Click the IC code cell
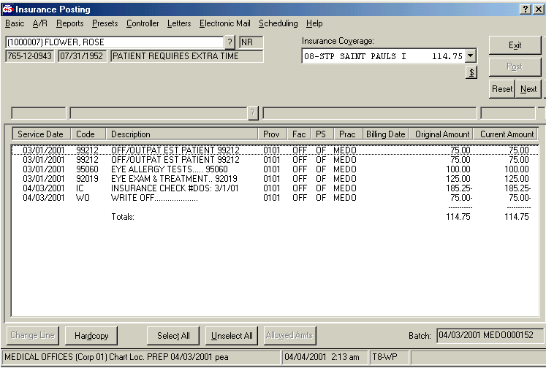The height and width of the screenshot is (368, 546). coord(80,188)
